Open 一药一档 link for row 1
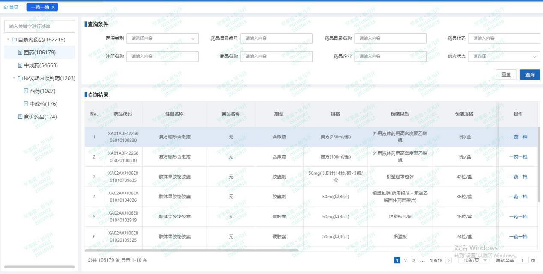Screen dimensions: 543x274 tap(518, 137)
